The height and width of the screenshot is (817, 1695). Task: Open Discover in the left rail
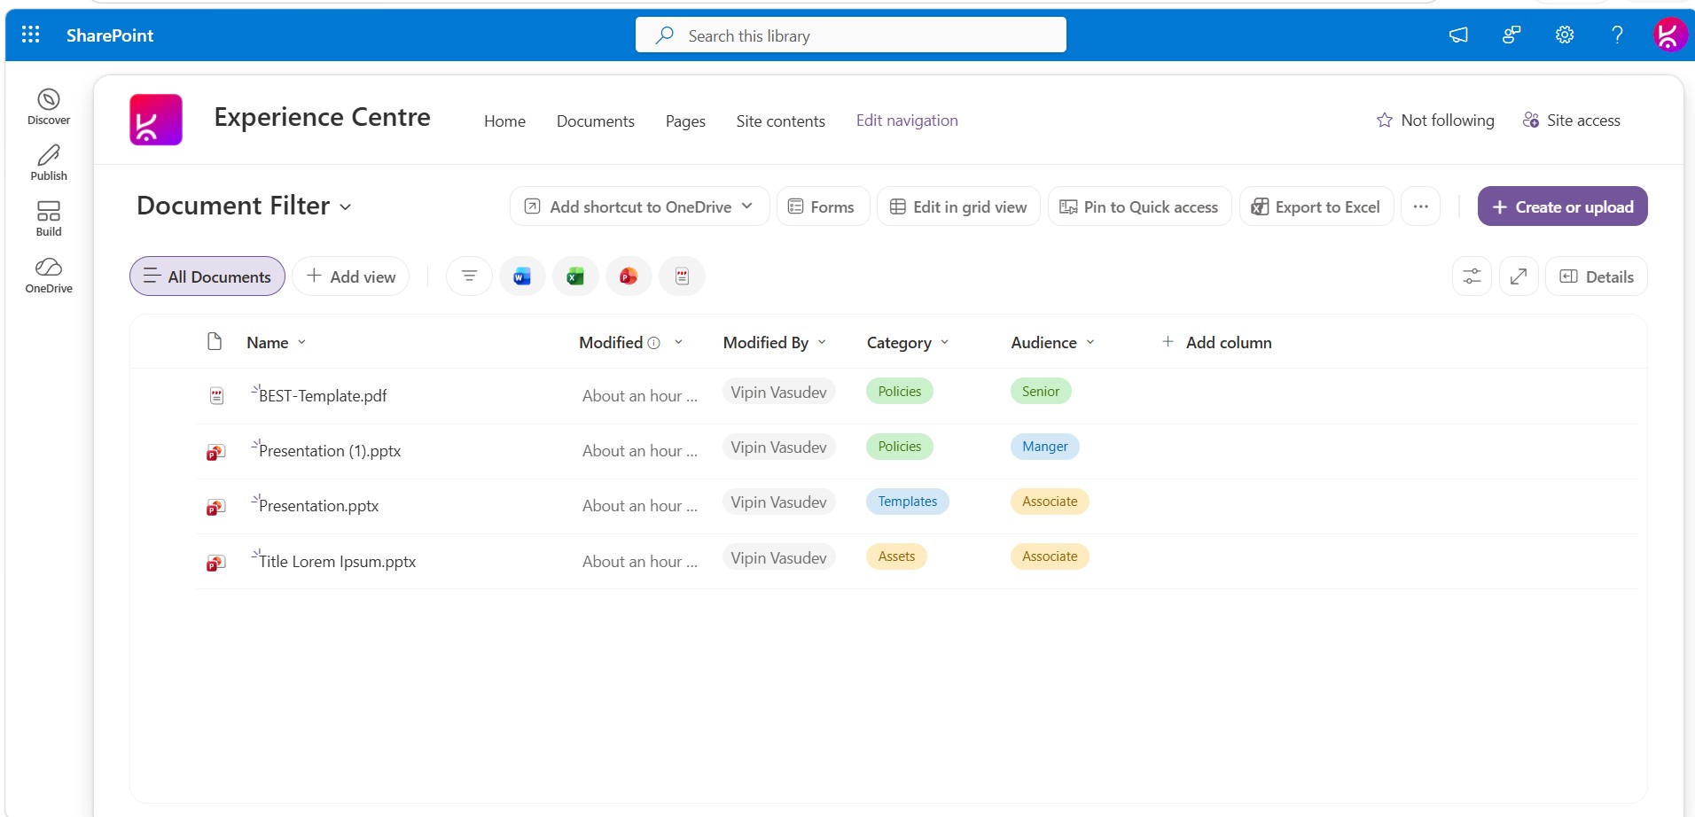(x=49, y=106)
